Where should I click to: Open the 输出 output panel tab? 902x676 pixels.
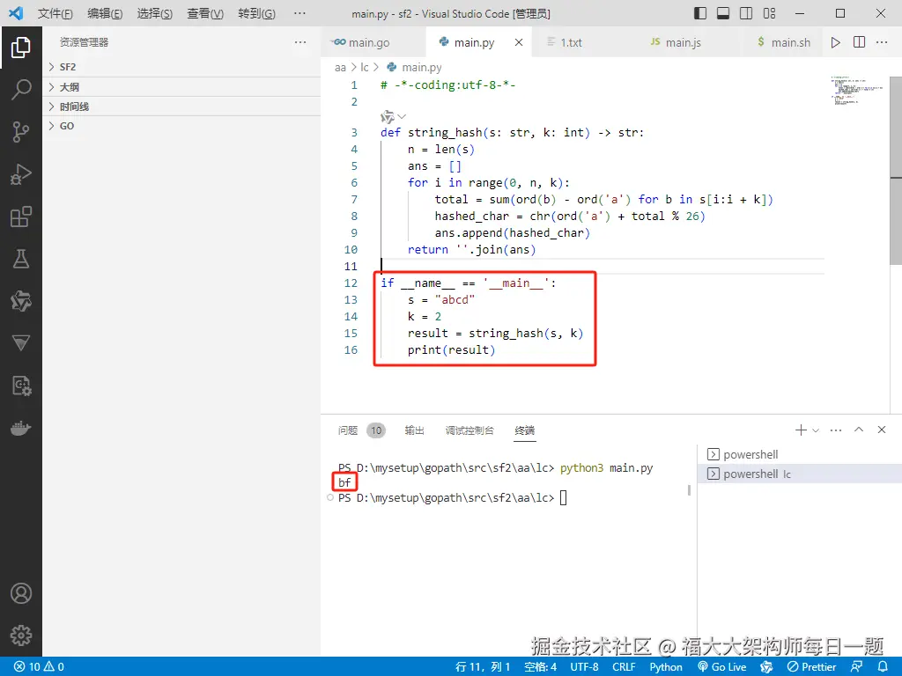pyautogui.click(x=414, y=430)
